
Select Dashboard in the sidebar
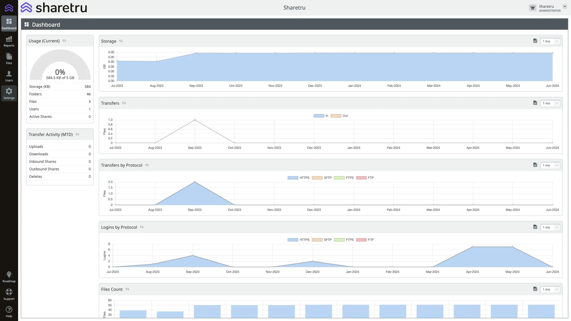coord(9,24)
